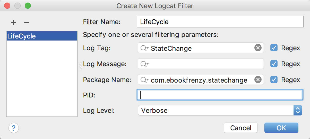Clear the Log Tag field text
The width and height of the screenshot is (310, 139).
pos(258,48)
